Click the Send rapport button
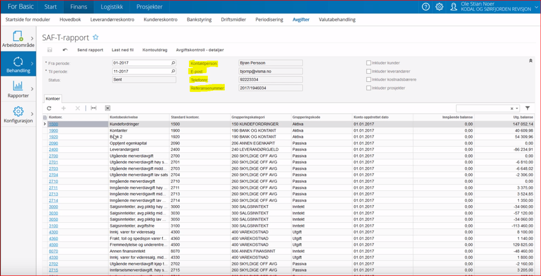The height and width of the screenshot is (276, 541). click(x=90, y=50)
